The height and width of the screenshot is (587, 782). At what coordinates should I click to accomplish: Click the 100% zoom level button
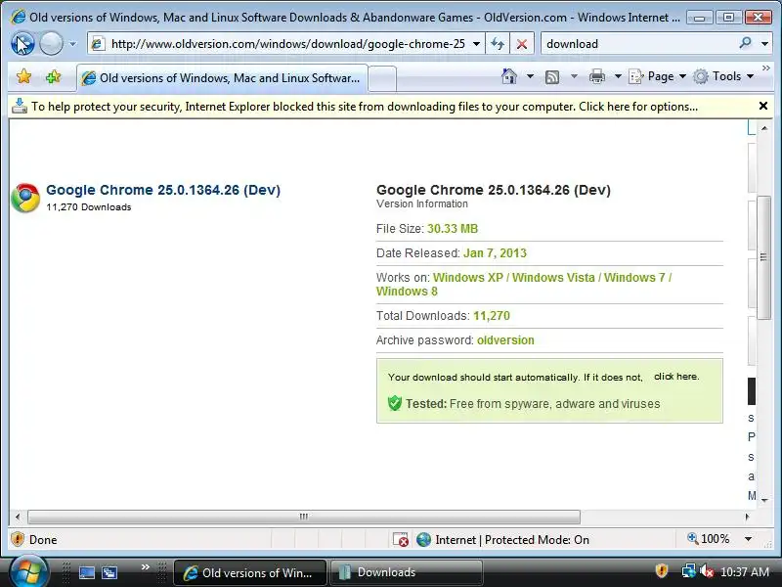click(708, 539)
